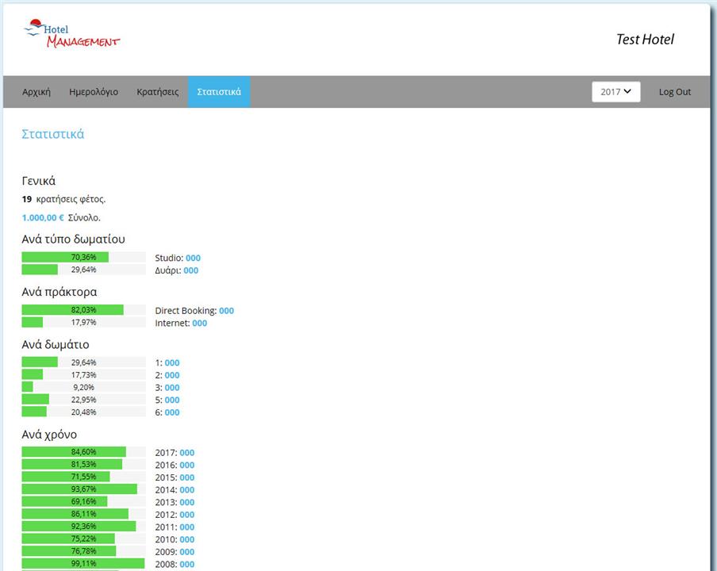Open the Αρχική menu item
The height and width of the screenshot is (571, 717).
[x=36, y=92]
